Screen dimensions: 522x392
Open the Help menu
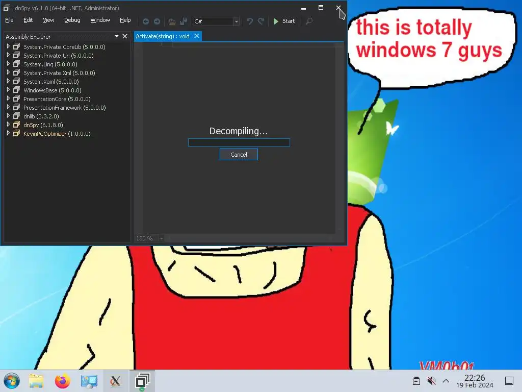(125, 20)
